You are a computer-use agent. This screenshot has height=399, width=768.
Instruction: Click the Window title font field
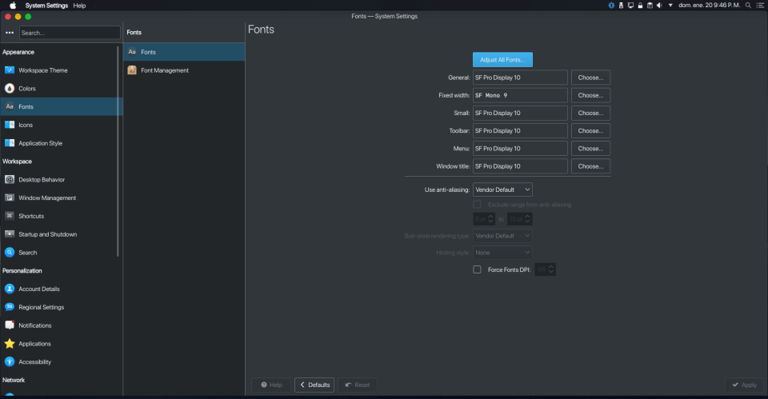point(520,166)
